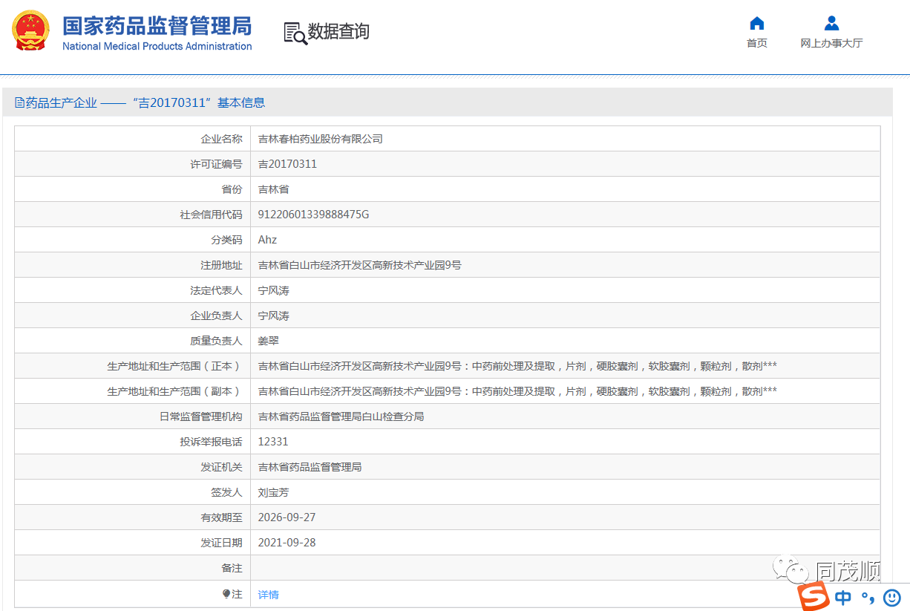Click the 数据查询 heading text
The width and height of the screenshot is (910, 611).
[338, 32]
